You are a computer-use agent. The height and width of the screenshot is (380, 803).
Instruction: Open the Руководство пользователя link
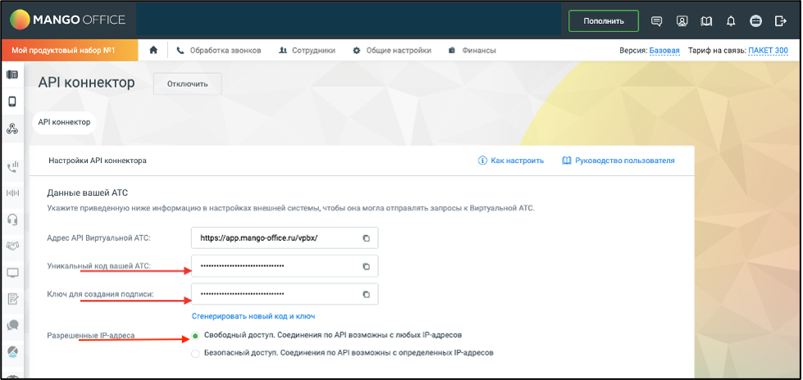pos(618,161)
